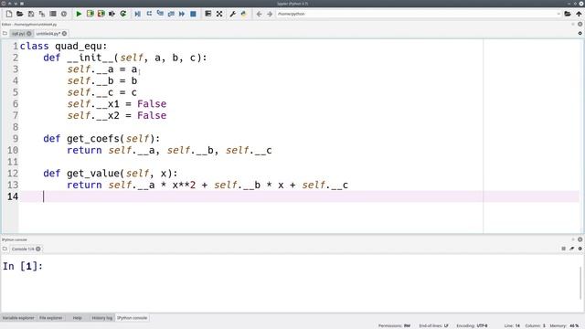Re-run last script
Image resolution: width=585 pixels, height=329 pixels.
tap(123, 14)
